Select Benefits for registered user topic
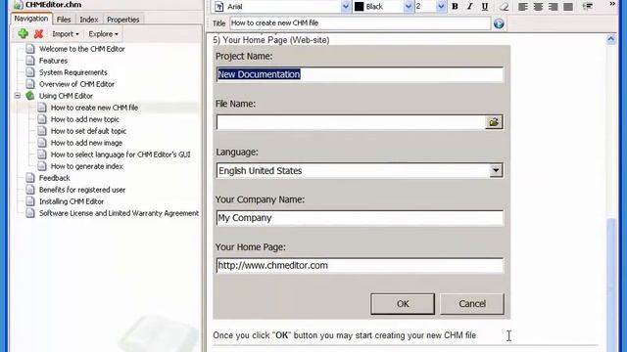Image resolution: width=627 pixels, height=352 pixels. pyautogui.click(x=82, y=190)
